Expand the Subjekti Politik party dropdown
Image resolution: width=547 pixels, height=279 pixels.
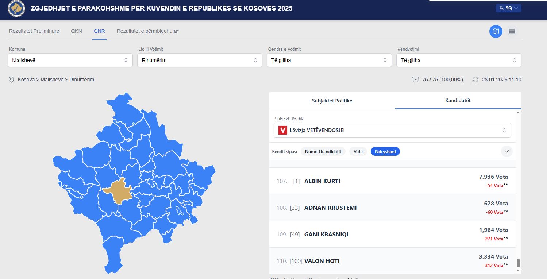pyautogui.click(x=392, y=130)
